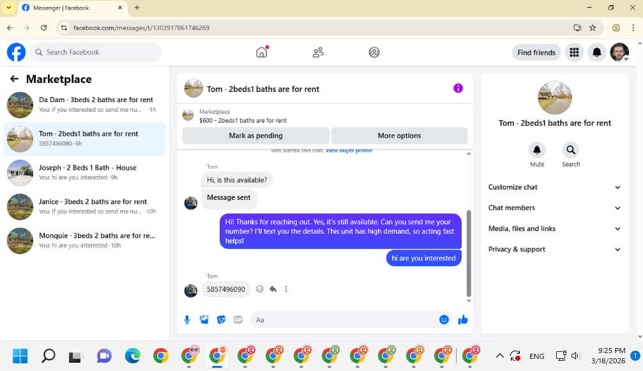
Task: Send a thumbs up like
Action: [x=463, y=320]
